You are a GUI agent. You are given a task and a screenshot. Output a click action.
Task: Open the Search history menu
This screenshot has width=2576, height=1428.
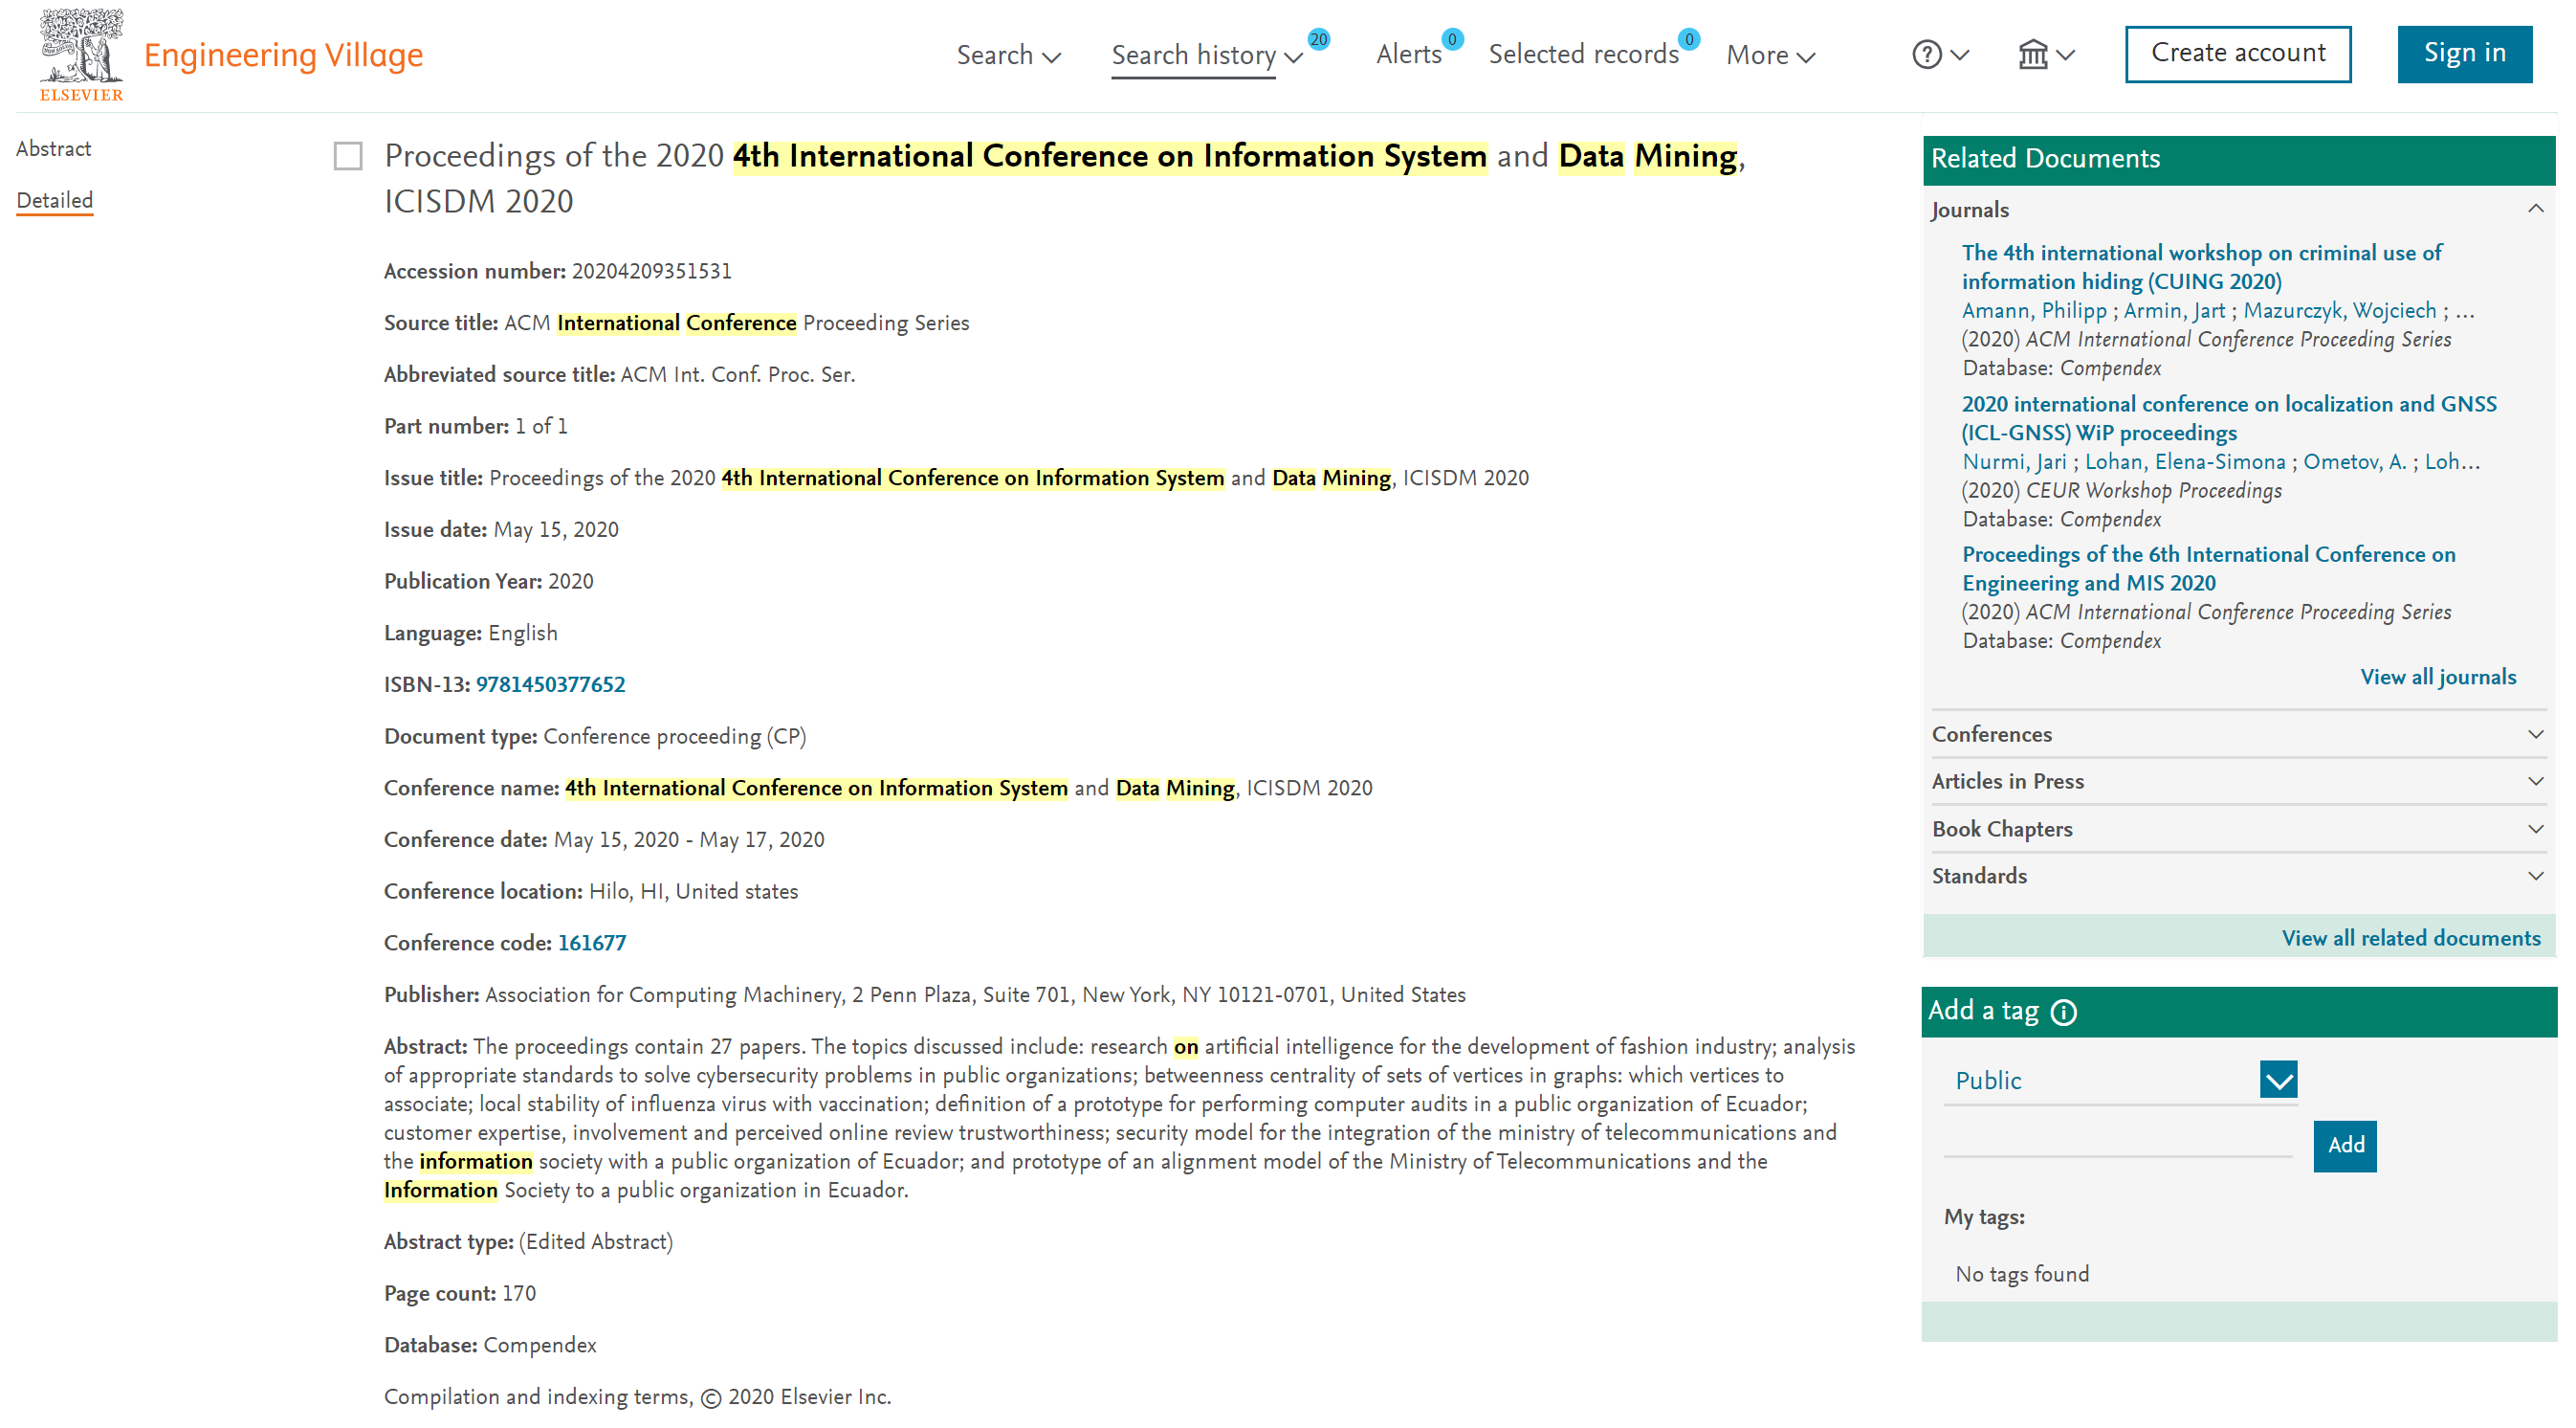[1207, 56]
